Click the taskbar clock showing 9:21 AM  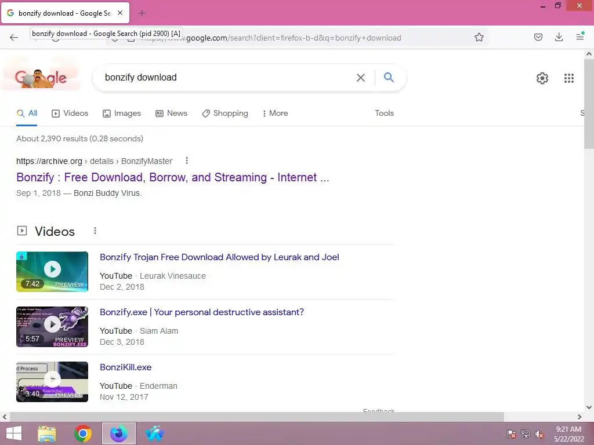tap(568, 433)
